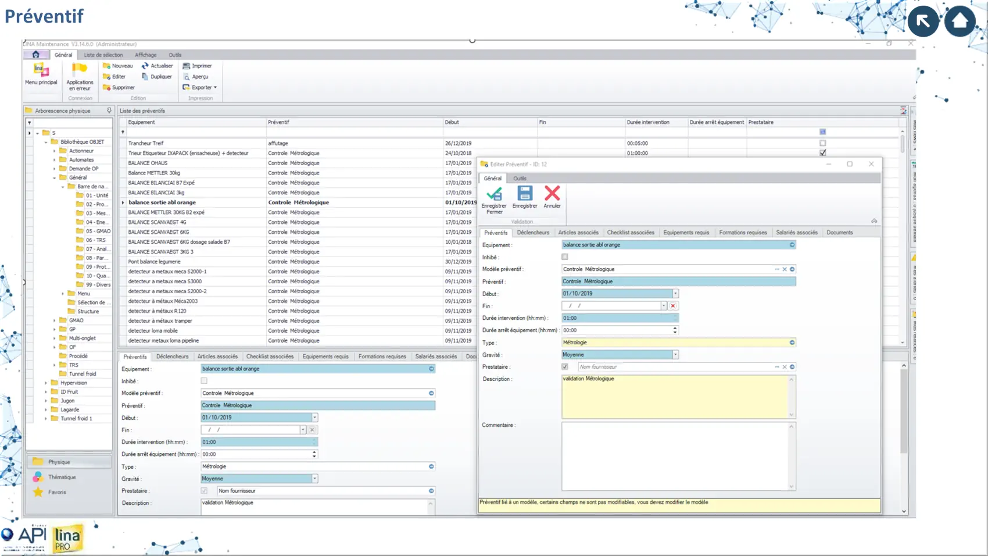The height and width of the screenshot is (556, 988).
Task: Switch to Checklist associées tab in dialog
Action: pos(630,233)
